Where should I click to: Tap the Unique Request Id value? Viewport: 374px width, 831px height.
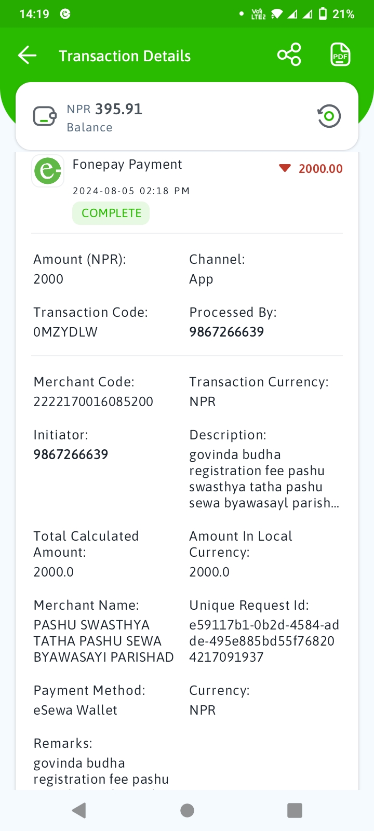pyautogui.click(x=264, y=641)
